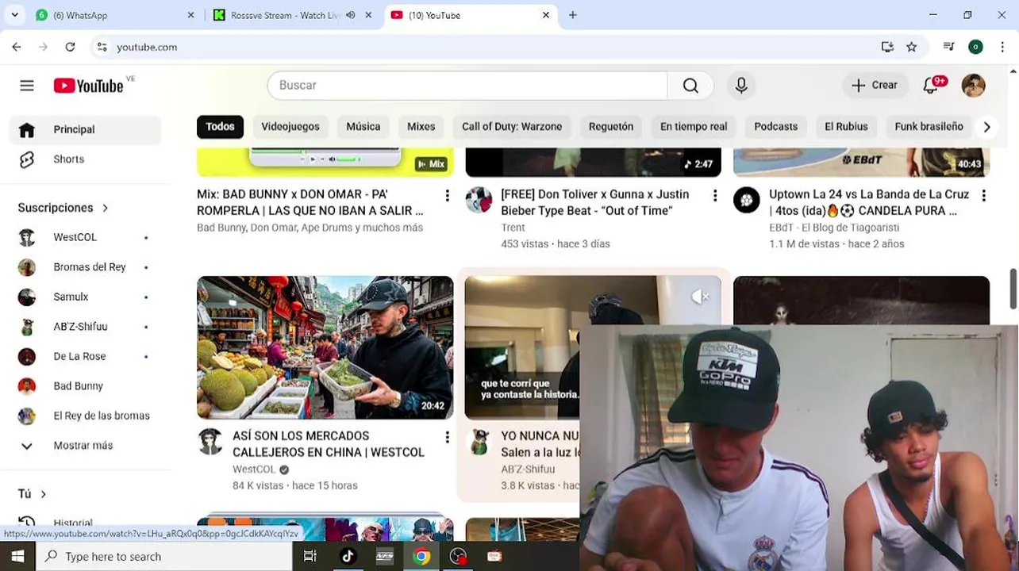Open TikTok from the taskbar
This screenshot has width=1019, height=571.
pos(348,557)
